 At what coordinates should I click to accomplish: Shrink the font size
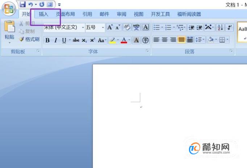(x=118, y=28)
